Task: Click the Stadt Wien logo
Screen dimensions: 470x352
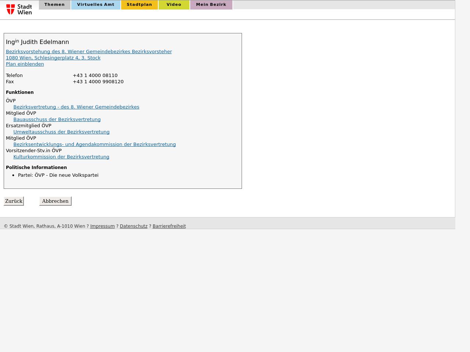Action: tap(19, 9)
